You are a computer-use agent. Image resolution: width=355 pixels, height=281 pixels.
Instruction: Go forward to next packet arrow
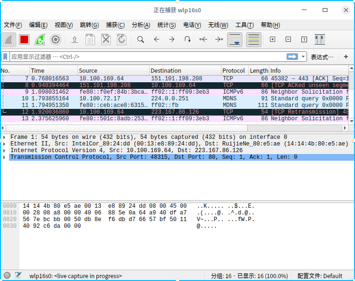[172, 39]
